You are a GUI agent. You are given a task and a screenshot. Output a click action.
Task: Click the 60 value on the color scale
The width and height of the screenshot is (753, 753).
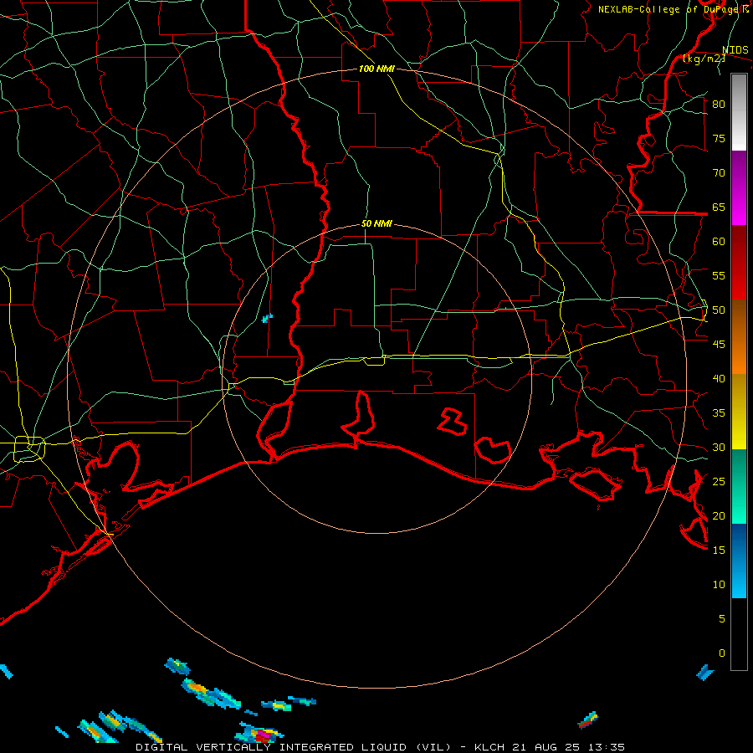(x=719, y=242)
